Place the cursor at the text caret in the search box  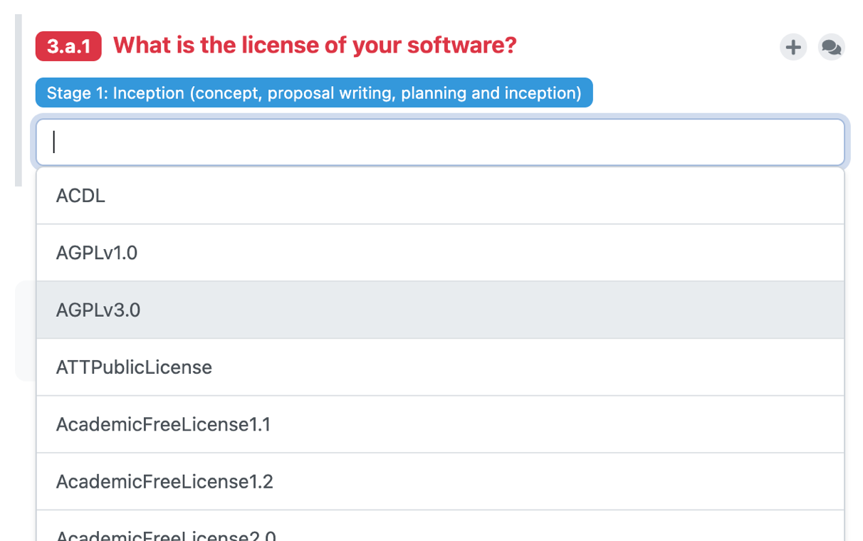coord(54,142)
